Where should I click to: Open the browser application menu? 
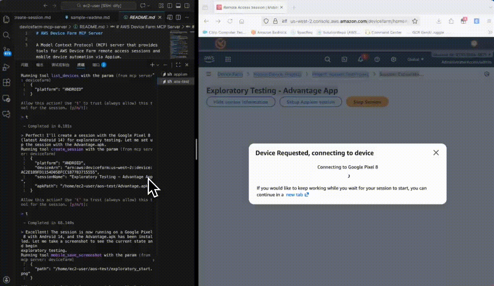489,21
